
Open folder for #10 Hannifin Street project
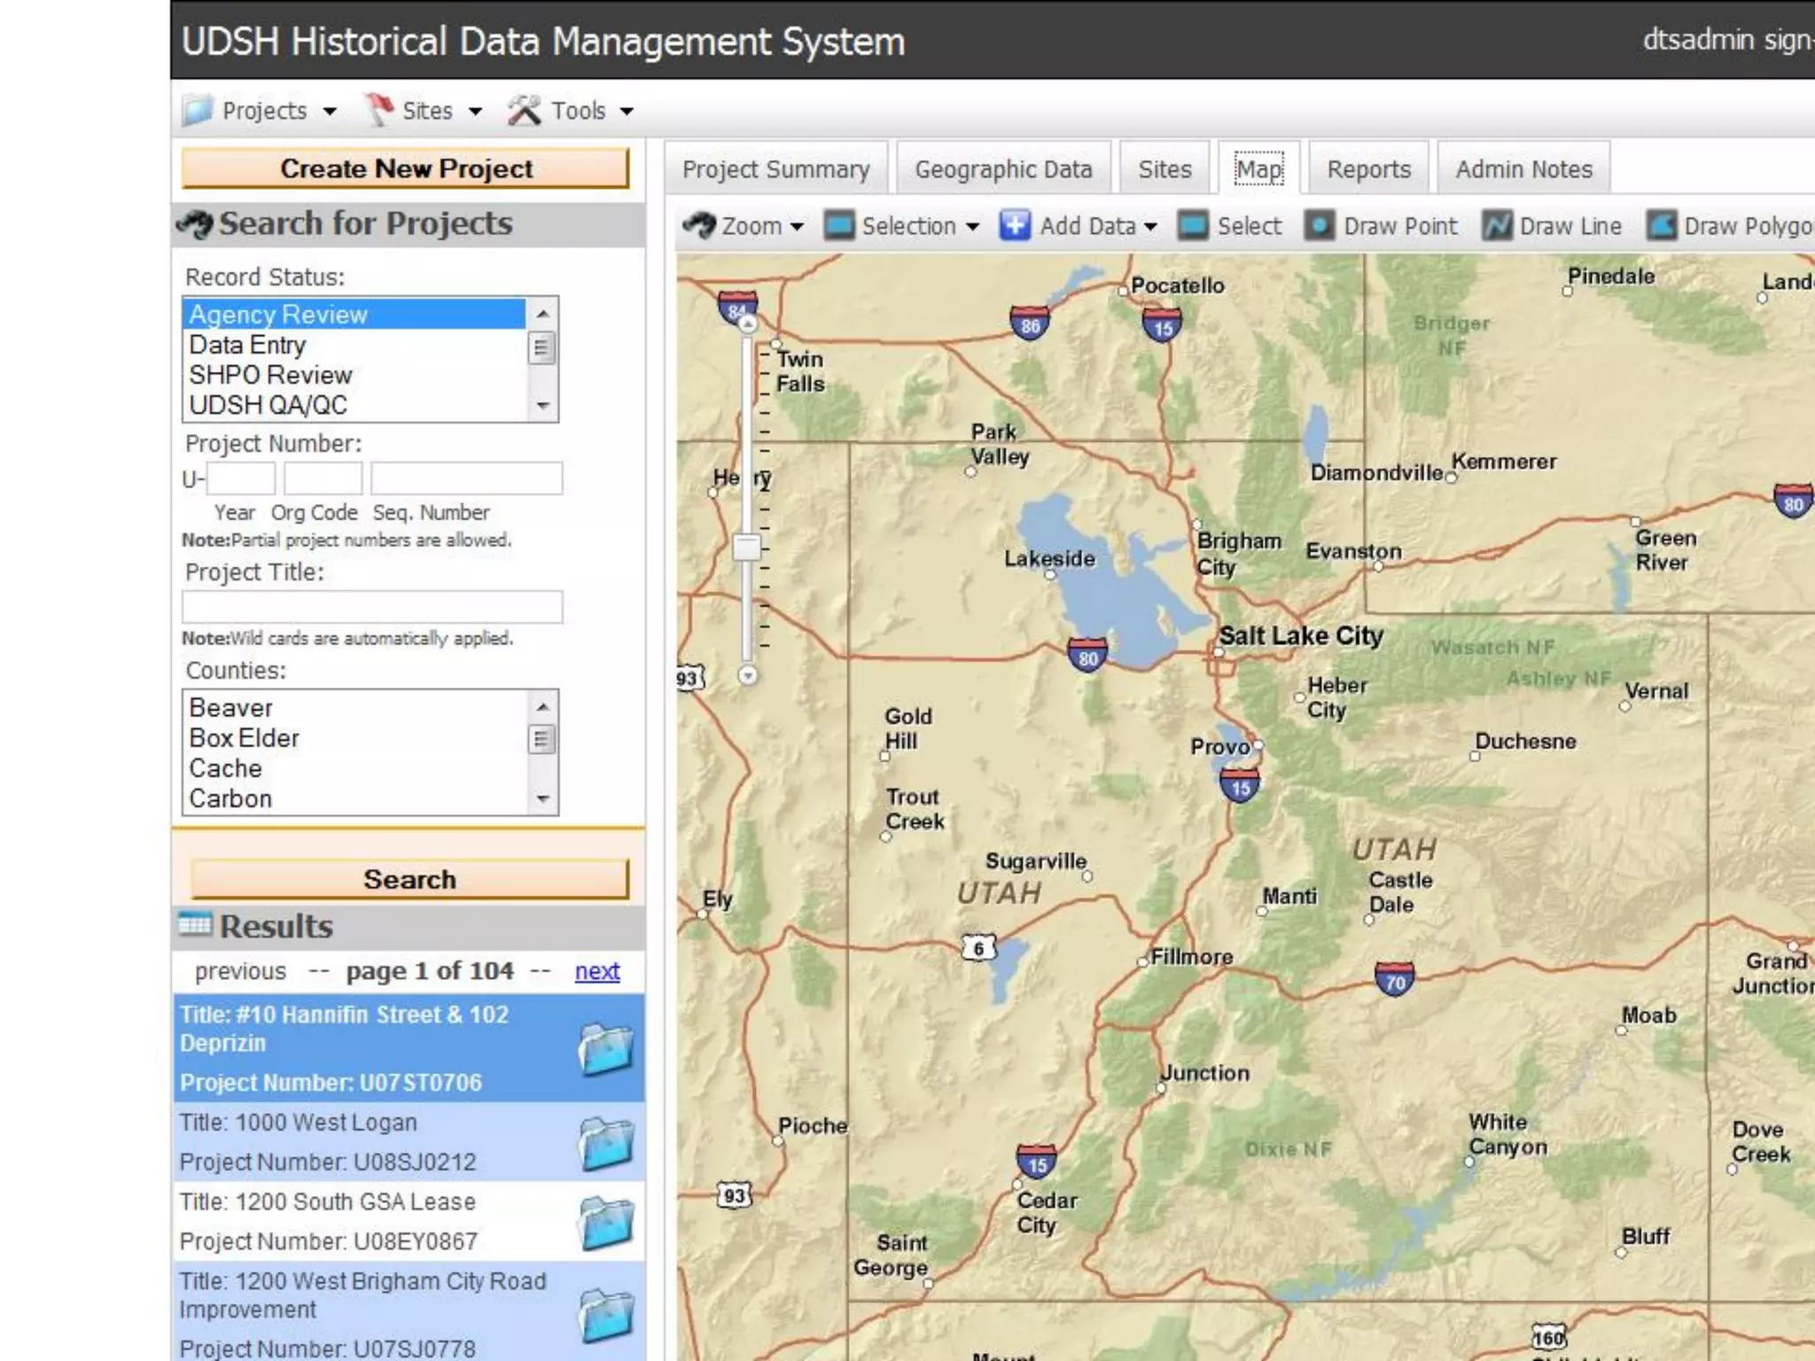point(606,1048)
